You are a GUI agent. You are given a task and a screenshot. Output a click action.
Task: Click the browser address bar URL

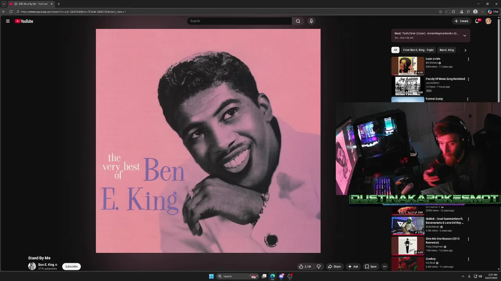click(x=73, y=12)
